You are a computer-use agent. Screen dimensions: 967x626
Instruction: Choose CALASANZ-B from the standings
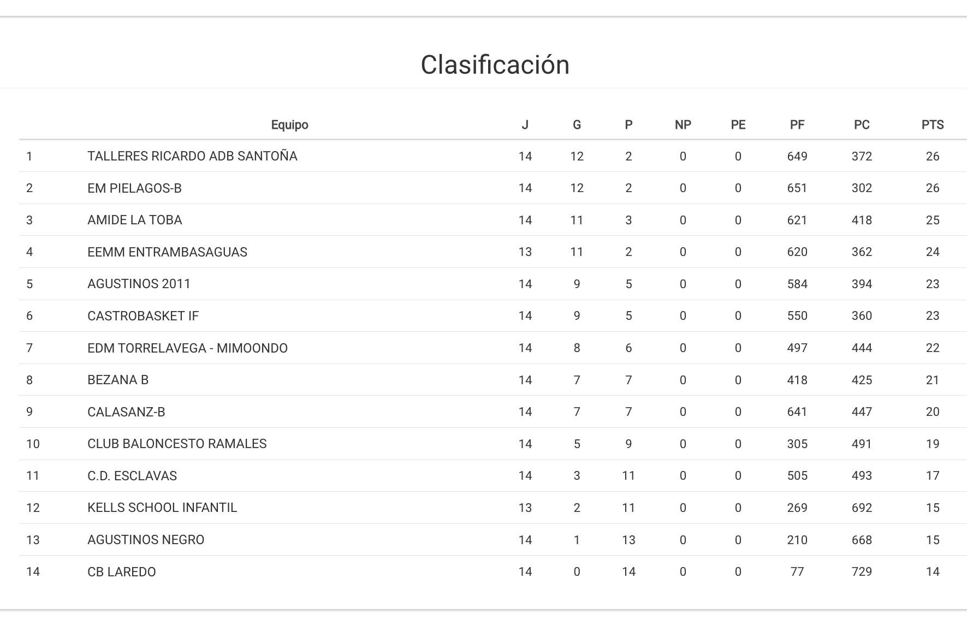(x=126, y=412)
